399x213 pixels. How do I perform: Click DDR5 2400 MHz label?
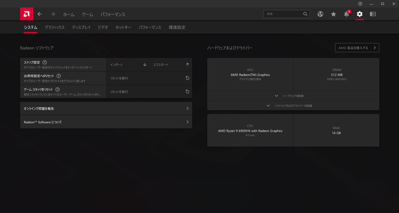[337, 79]
